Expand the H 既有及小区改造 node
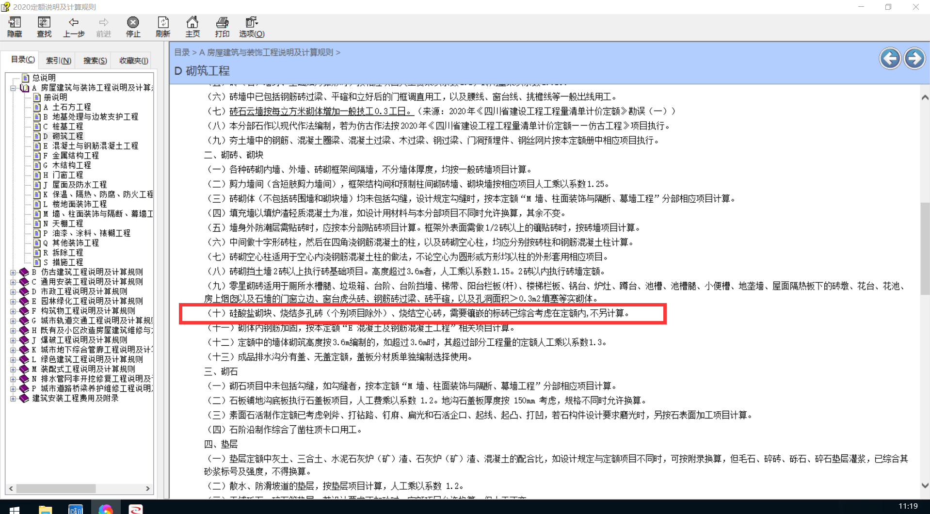The width and height of the screenshot is (930, 514). [x=13, y=330]
